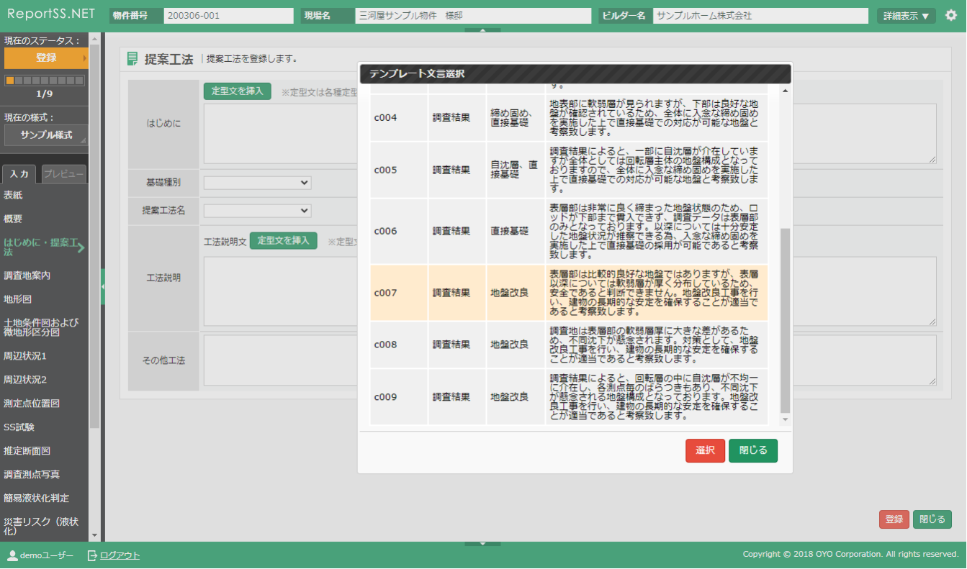Click sidebar scroll down arrow
This screenshot has height=569, width=967.
tap(94, 535)
